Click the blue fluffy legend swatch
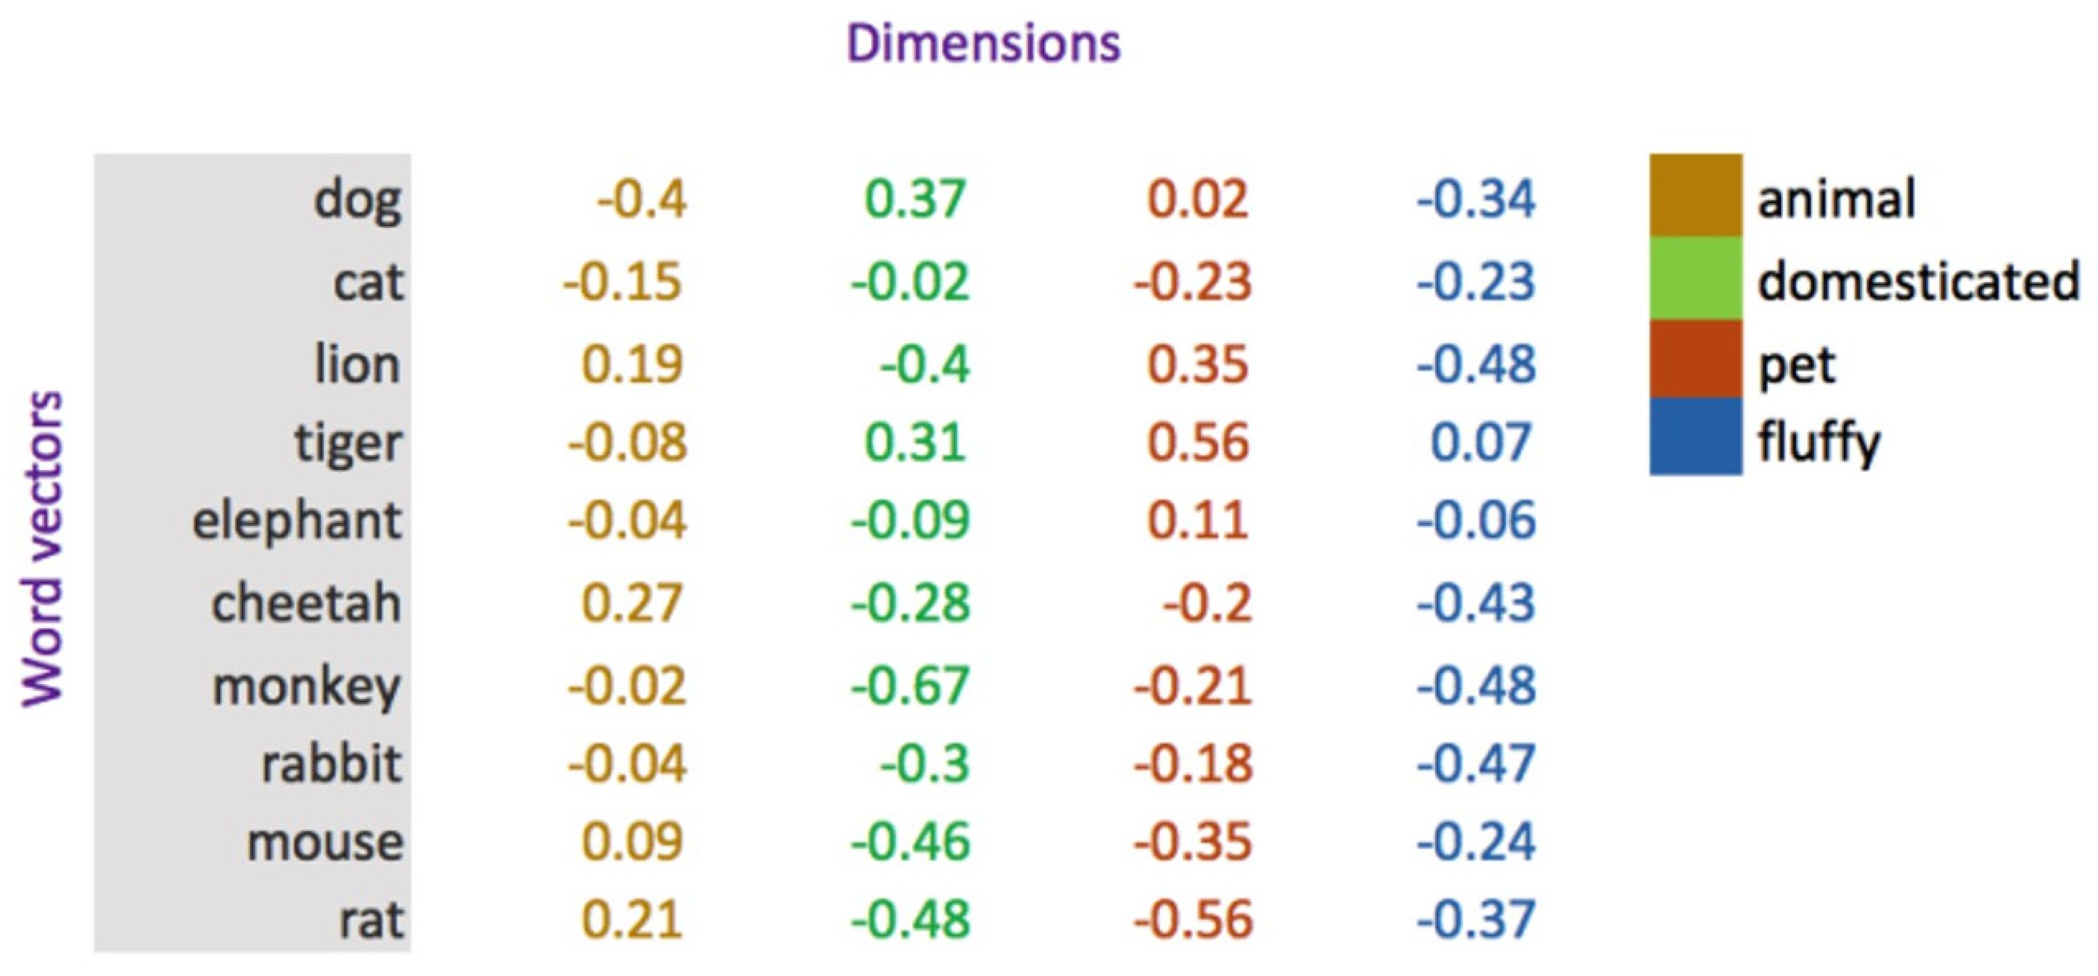 [x=1696, y=436]
